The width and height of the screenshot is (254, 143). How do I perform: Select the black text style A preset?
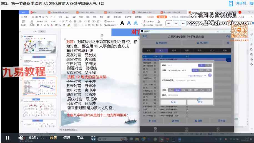[x=122, y=23]
